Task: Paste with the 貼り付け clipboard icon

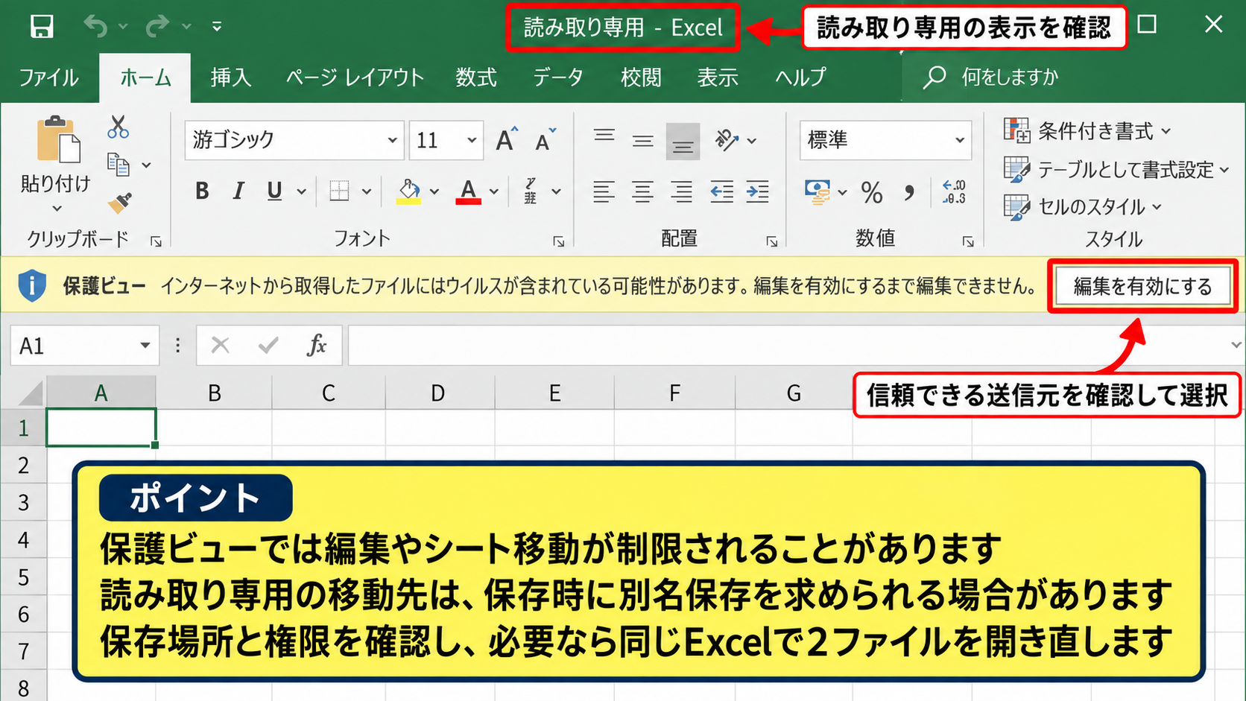Action: [x=59, y=140]
